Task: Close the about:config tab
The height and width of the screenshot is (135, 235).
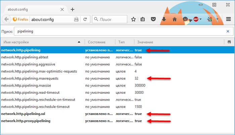Action: coord(62,10)
